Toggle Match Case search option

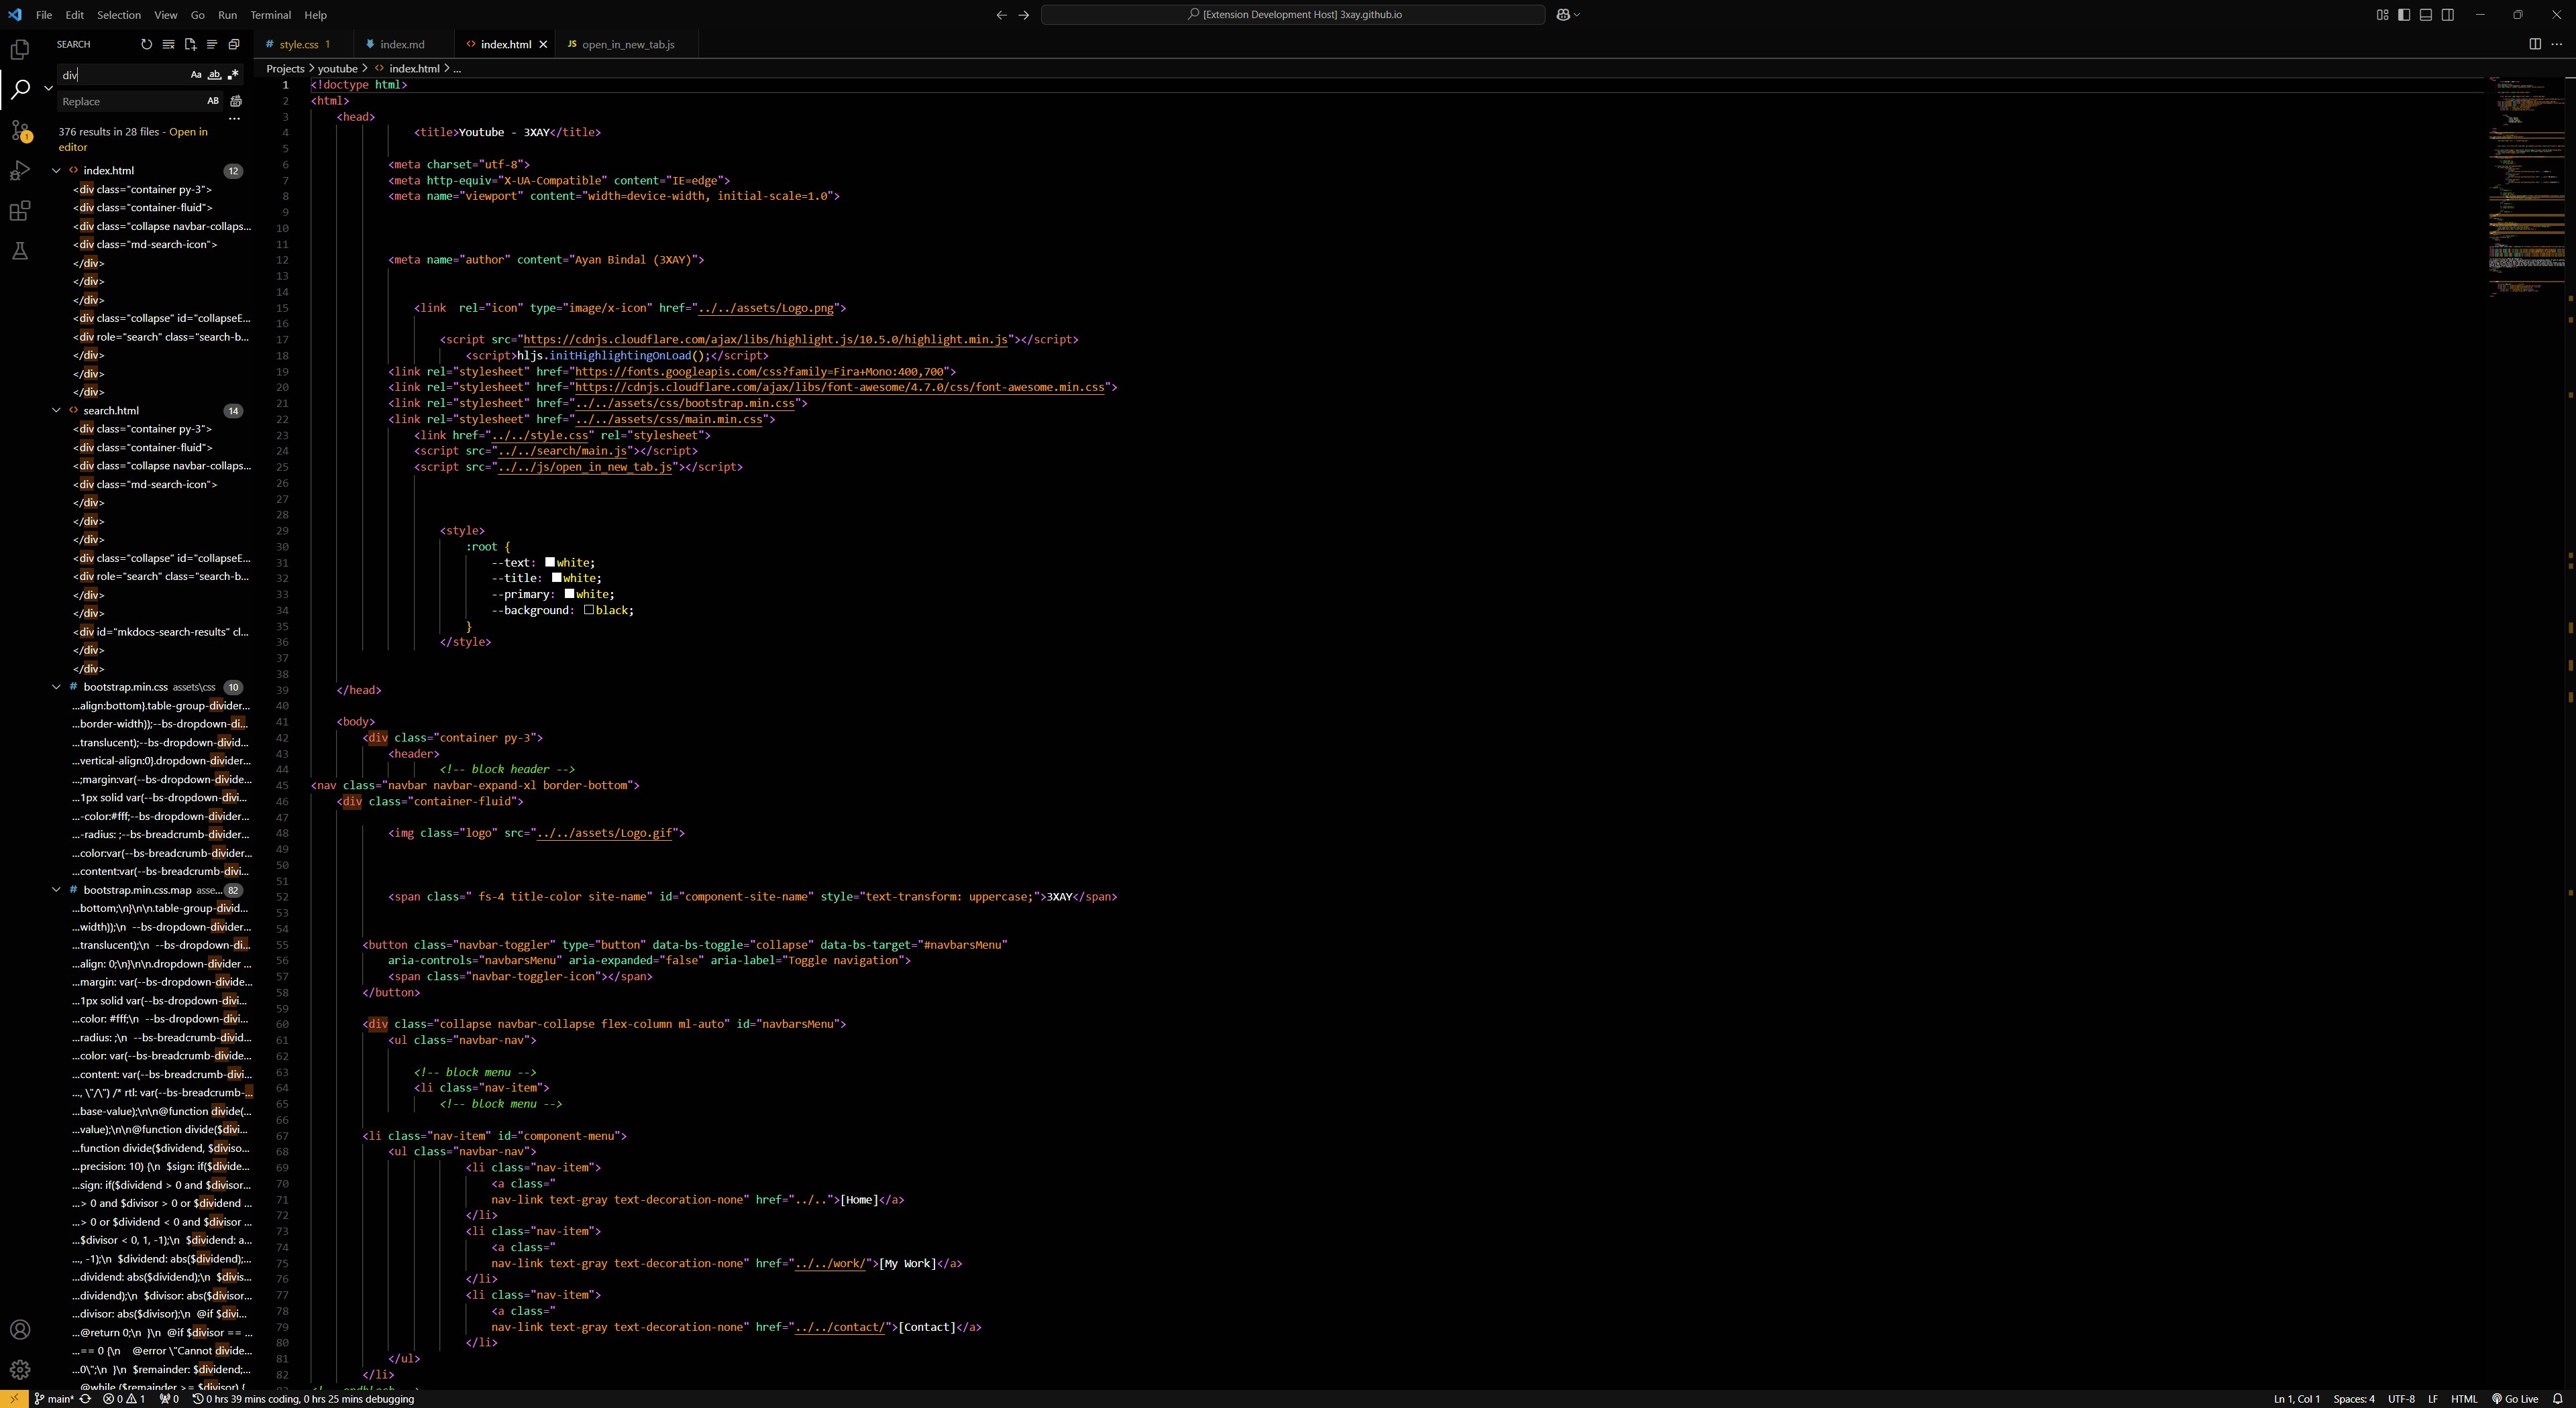(x=196, y=75)
